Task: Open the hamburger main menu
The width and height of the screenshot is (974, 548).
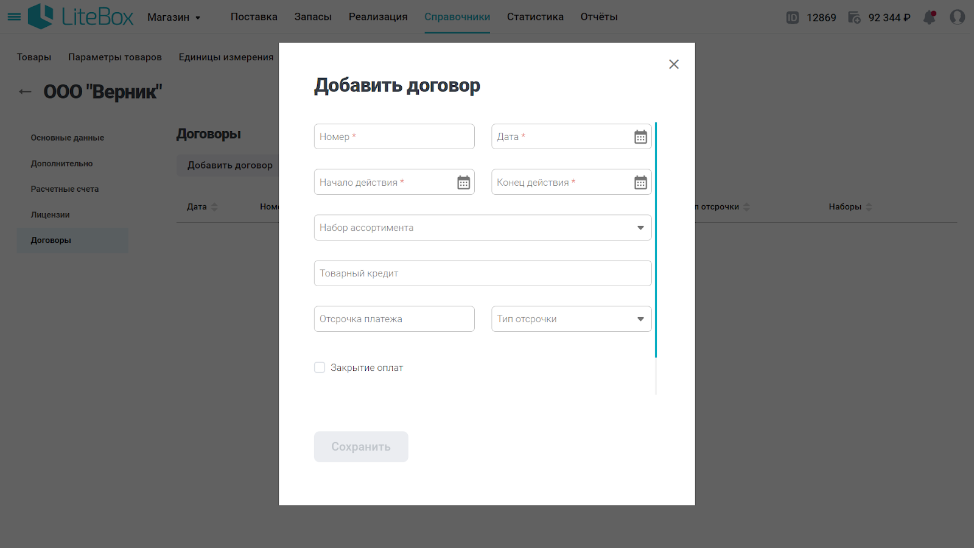Action: [x=14, y=17]
